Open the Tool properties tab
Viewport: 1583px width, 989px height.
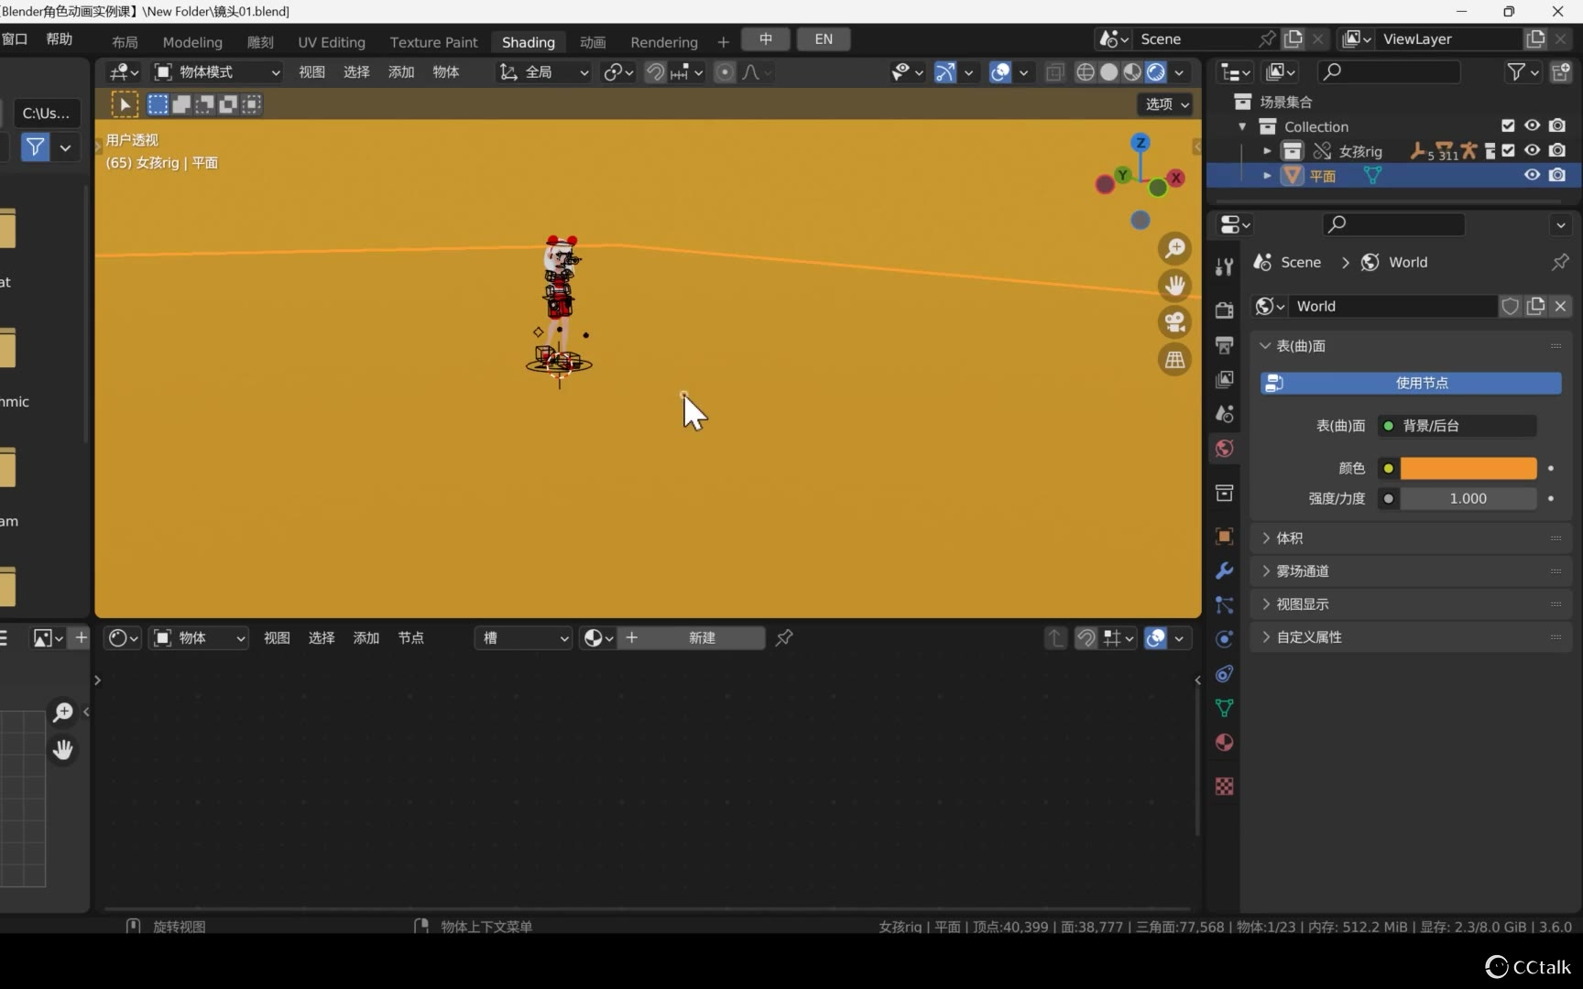coord(1224,266)
